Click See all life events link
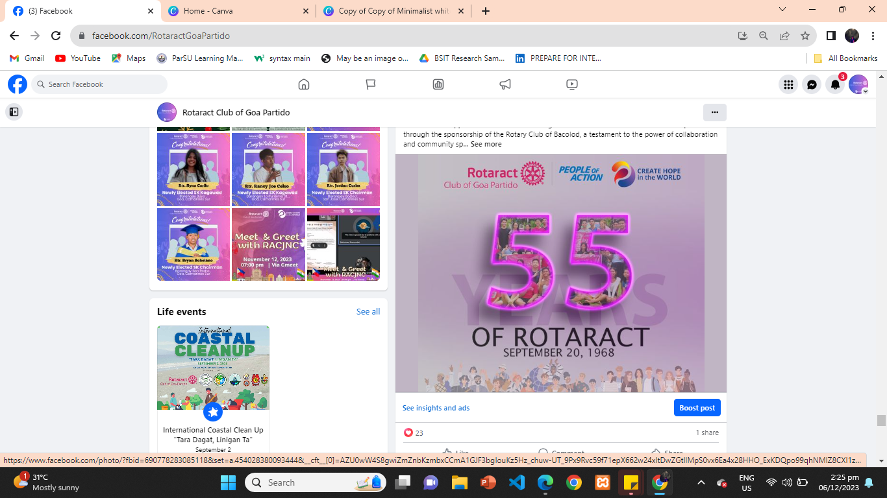The image size is (887, 498). (368, 312)
